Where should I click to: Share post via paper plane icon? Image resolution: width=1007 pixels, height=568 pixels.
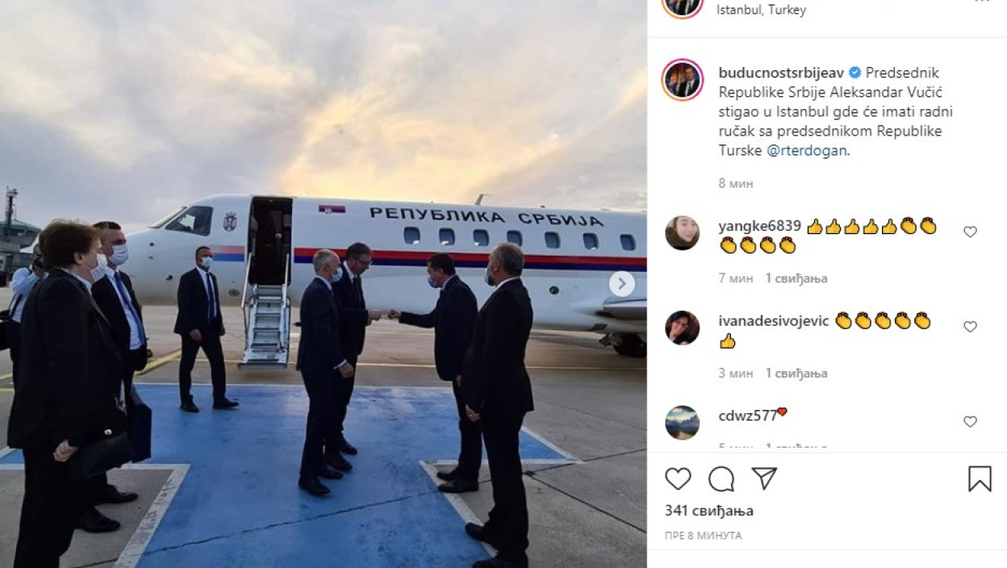pos(764,478)
